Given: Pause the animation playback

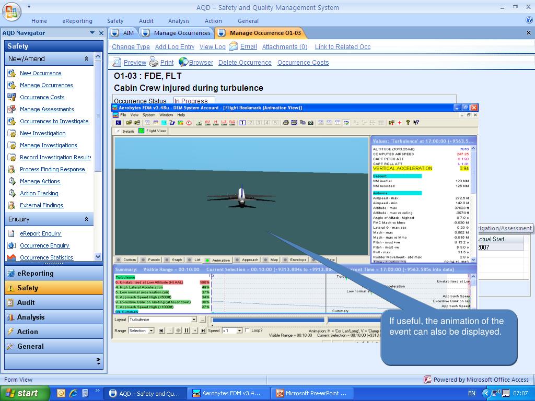Looking at the screenshot, I should click(x=187, y=331).
